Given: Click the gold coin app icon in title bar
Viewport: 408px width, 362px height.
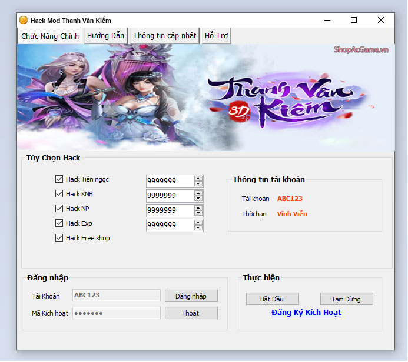Looking at the screenshot, I should (24, 20).
